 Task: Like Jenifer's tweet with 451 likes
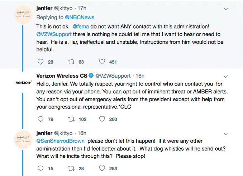[x=102, y=62]
